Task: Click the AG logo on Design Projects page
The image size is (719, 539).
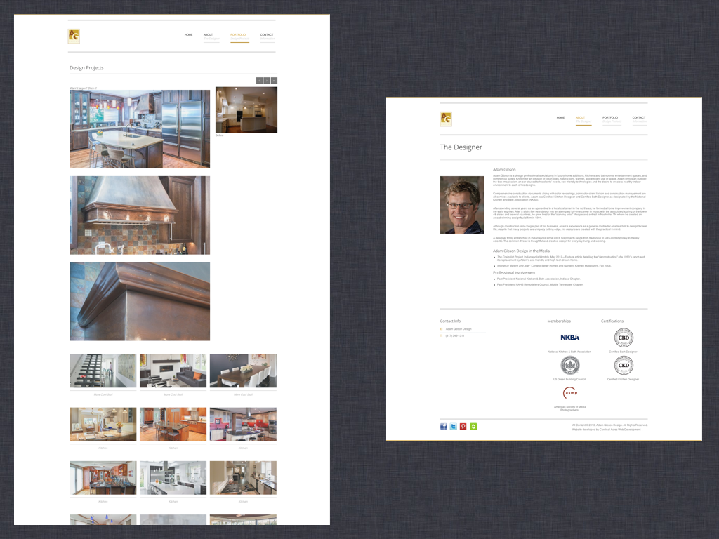Action: pyautogui.click(x=74, y=36)
